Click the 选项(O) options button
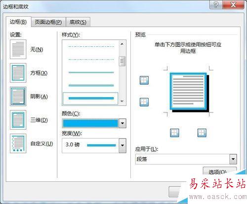247x204 pixels. click(219, 171)
